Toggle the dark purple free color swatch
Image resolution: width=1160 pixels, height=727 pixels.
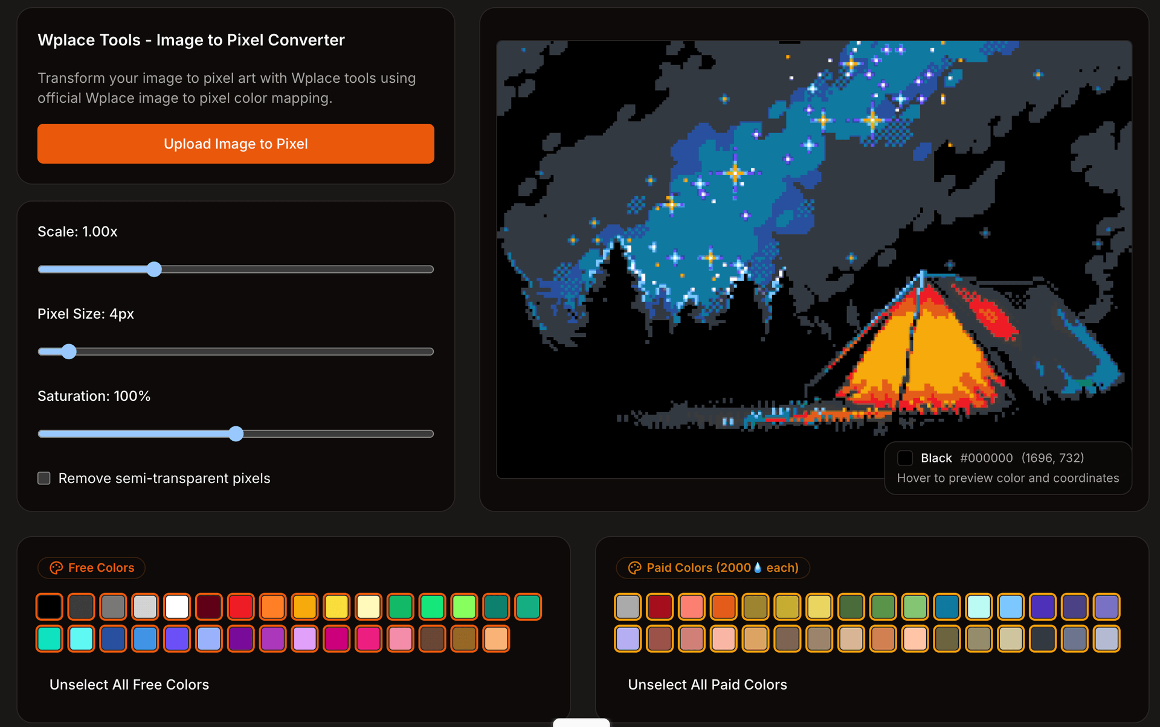click(240, 638)
